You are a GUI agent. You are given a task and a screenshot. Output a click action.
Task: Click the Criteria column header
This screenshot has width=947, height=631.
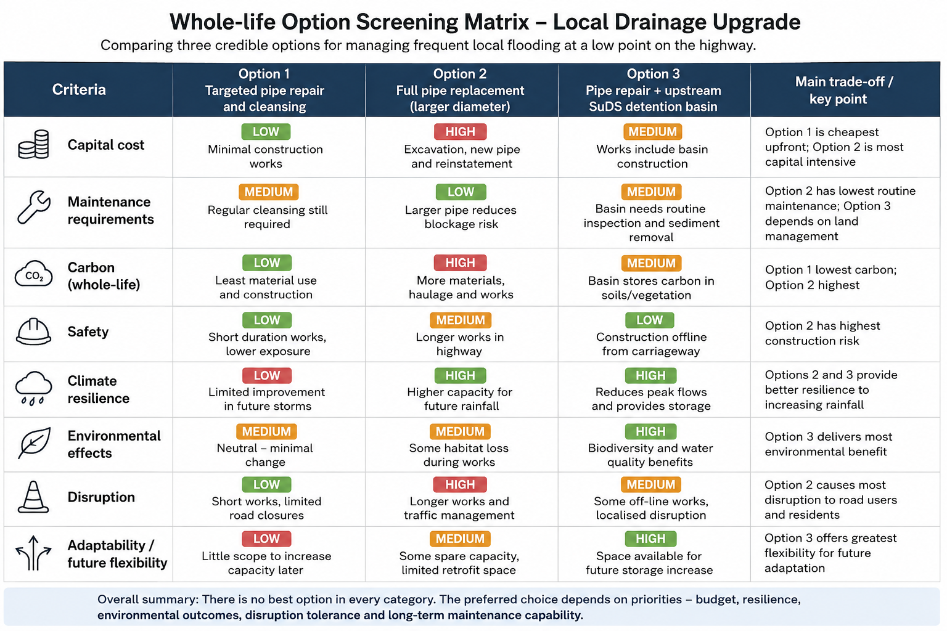[79, 90]
